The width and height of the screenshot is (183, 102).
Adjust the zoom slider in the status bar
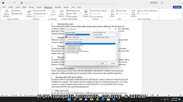tap(169, 95)
